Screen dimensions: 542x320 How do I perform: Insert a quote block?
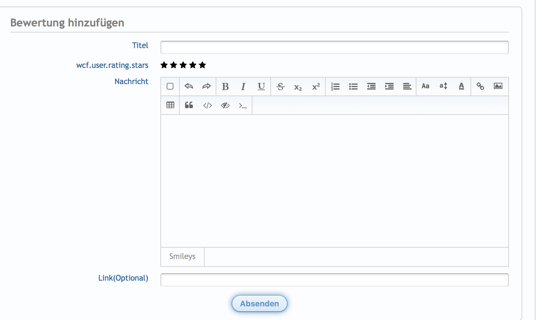tap(189, 105)
